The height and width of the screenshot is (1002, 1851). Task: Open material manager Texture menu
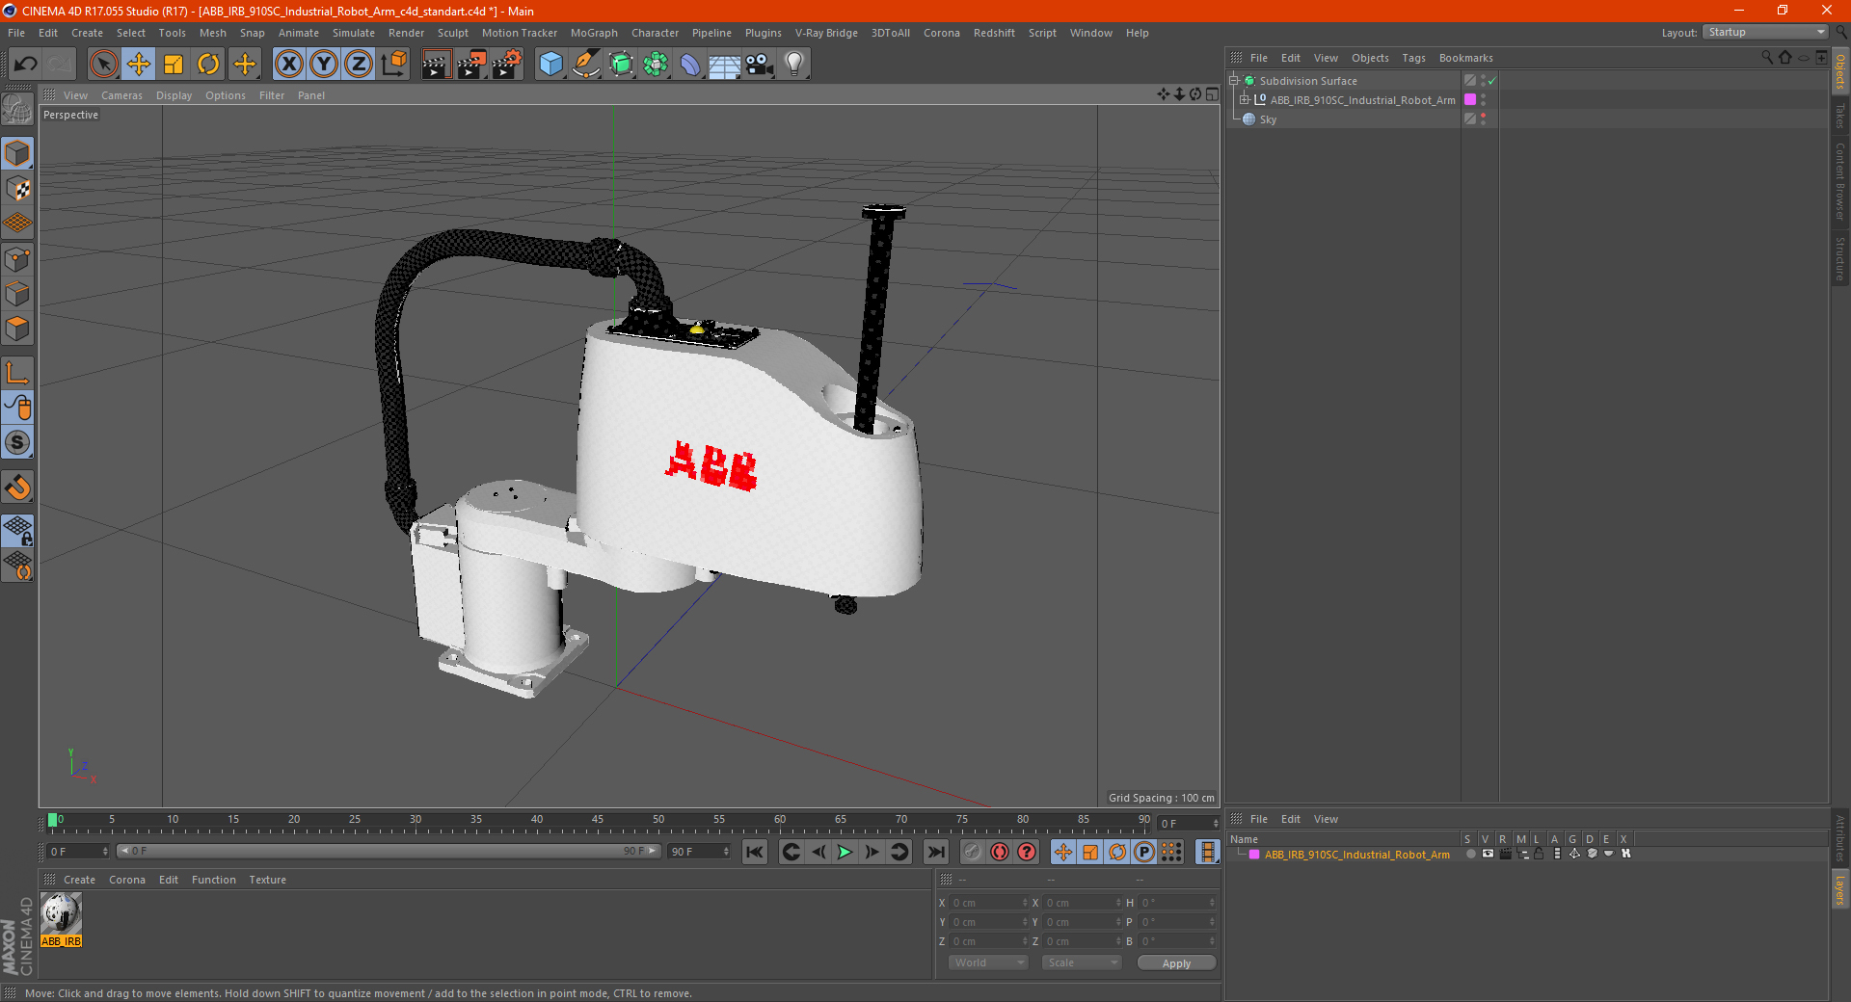[267, 880]
